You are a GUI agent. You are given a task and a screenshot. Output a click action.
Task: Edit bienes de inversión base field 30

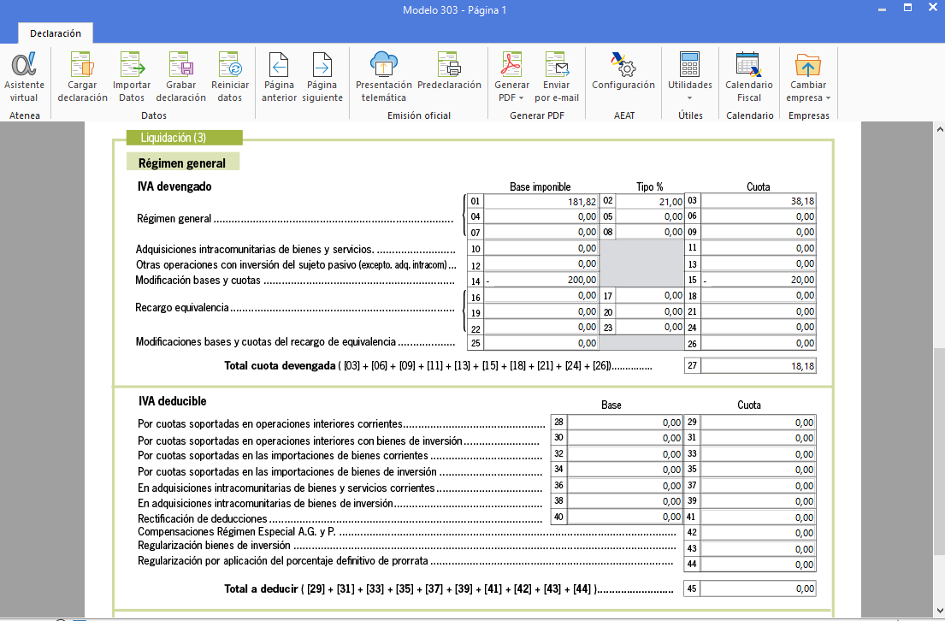click(625, 438)
